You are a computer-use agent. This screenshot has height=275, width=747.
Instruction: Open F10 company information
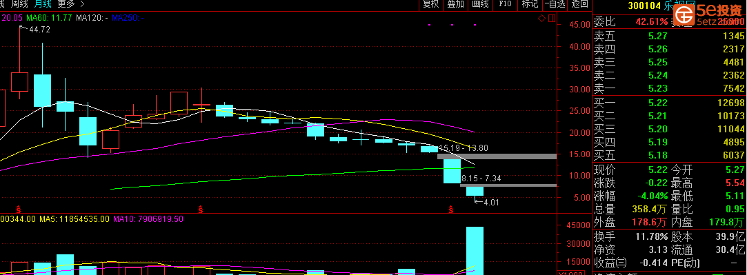[x=505, y=4]
